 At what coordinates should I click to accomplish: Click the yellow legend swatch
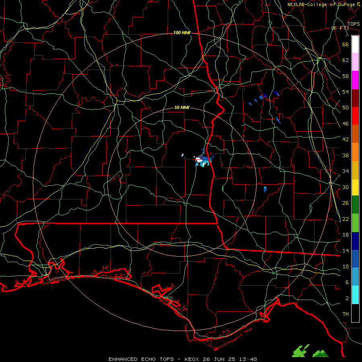[355, 187]
